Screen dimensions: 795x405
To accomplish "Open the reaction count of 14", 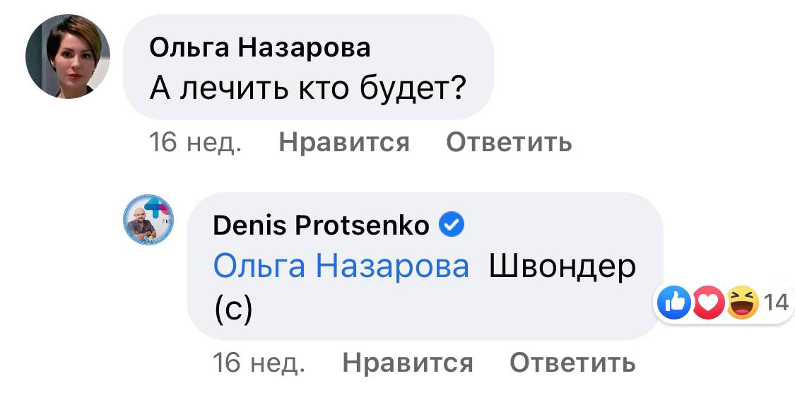I will (x=776, y=303).
